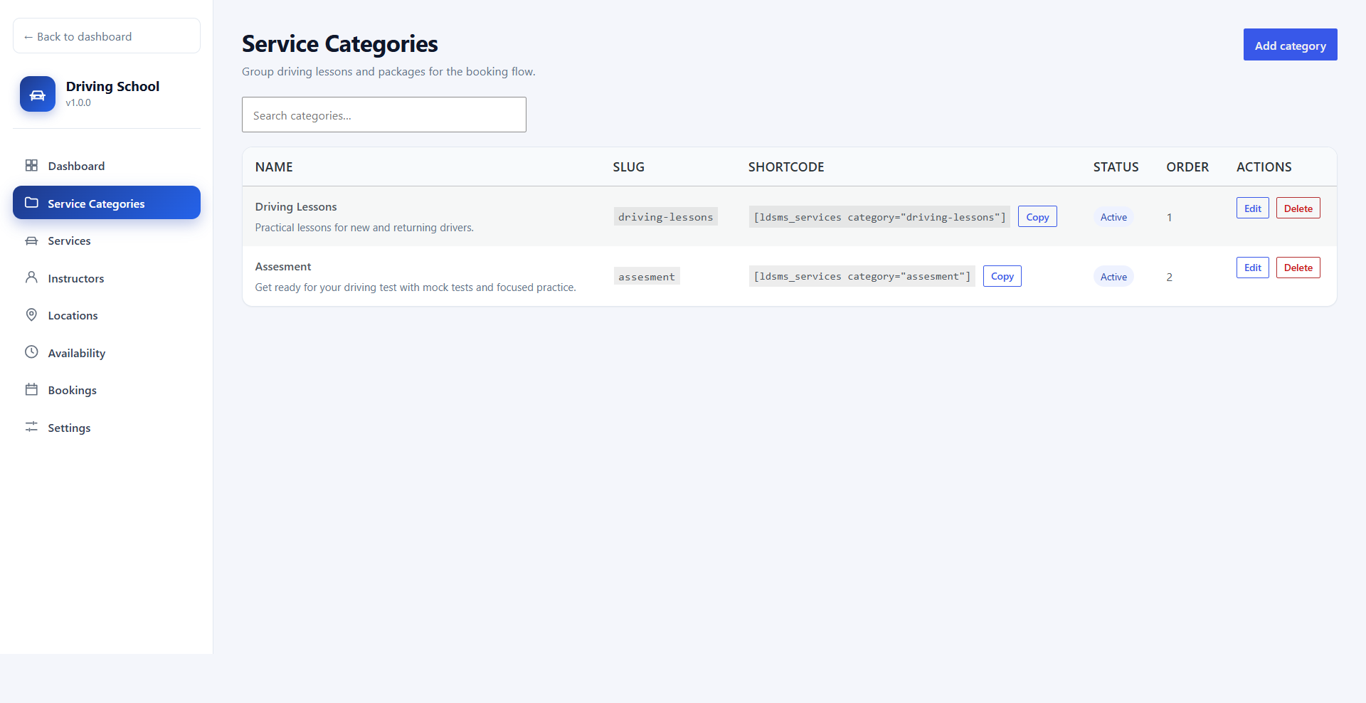
Task: Select the Driving Lessons shortcode text
Action: [x=879, y=217]
